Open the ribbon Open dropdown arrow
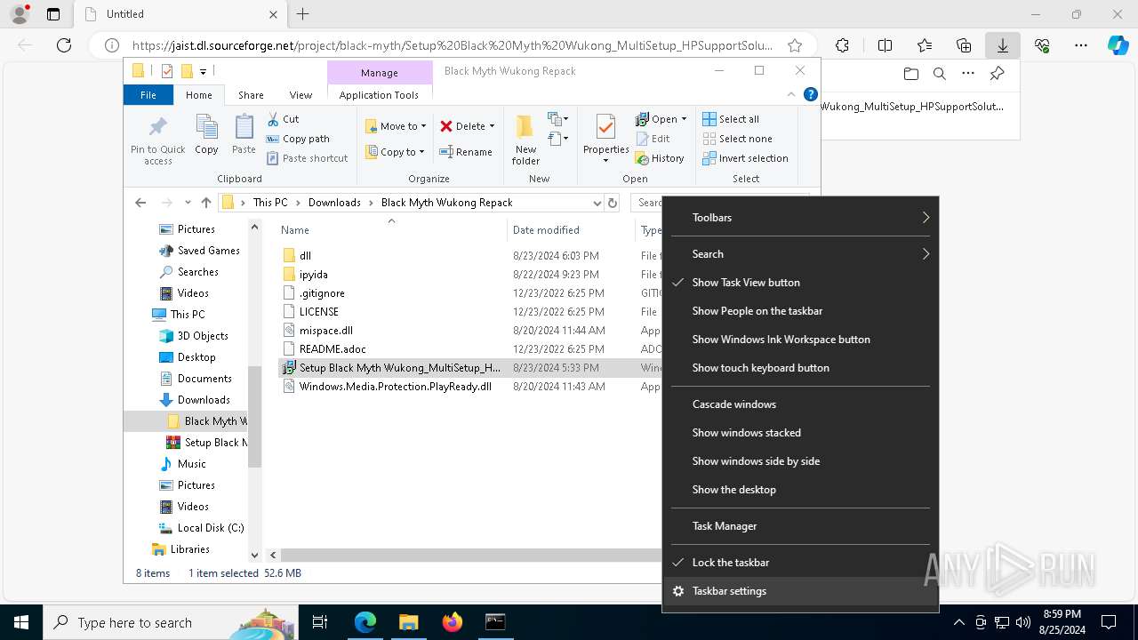Screen dimensions: 1138x640 (683, 119)
